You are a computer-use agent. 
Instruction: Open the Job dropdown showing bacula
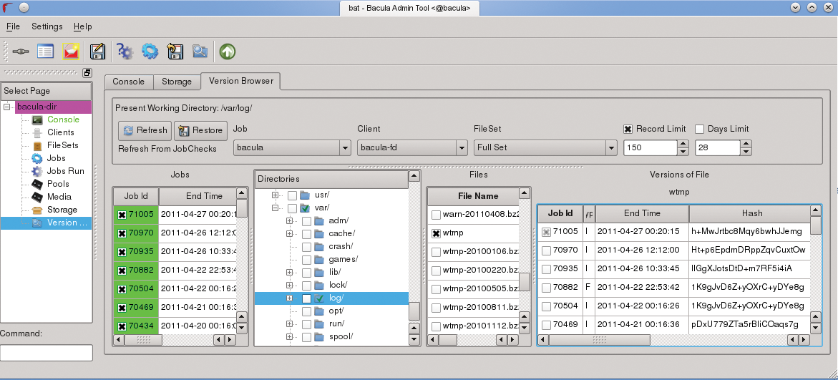coord(292,147)
